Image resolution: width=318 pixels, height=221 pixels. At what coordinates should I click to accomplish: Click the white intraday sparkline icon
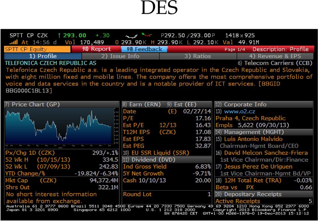132,36
